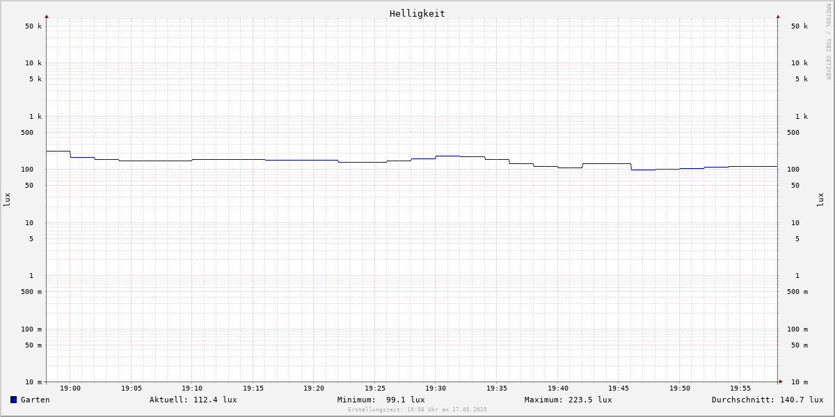Click the 19:15 time axis label
The width and height of the screenshot is (835, 417).
(x=253, y=389)
